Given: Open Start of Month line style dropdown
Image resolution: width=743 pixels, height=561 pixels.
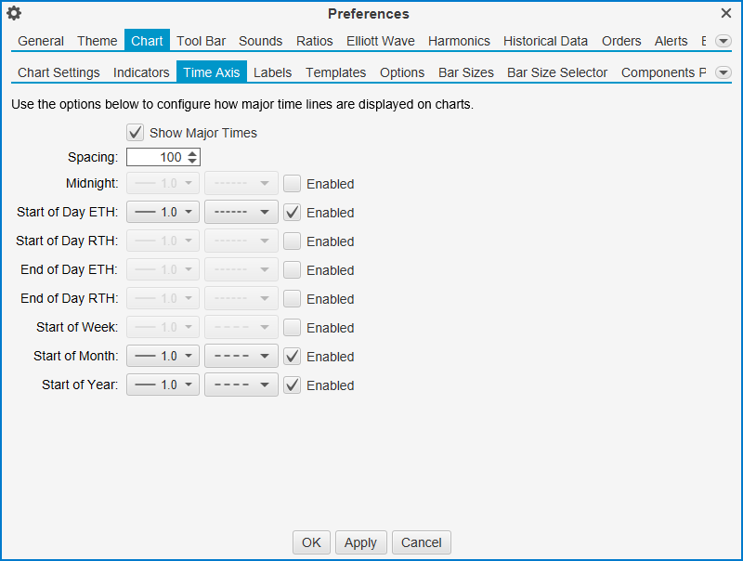Looking at the screenshot, I should click(x=241, y=357).
